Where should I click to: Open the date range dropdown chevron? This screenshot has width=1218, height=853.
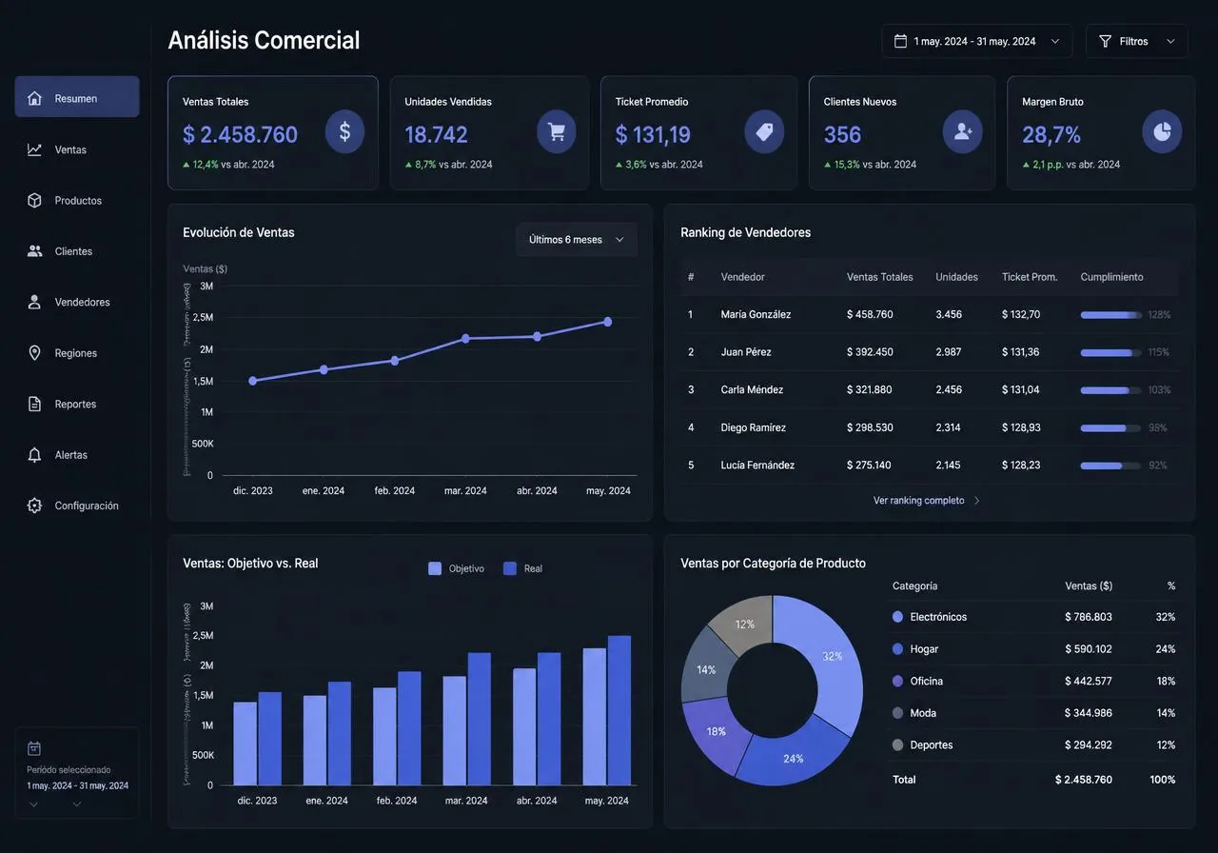click(x=1055, y=41)
